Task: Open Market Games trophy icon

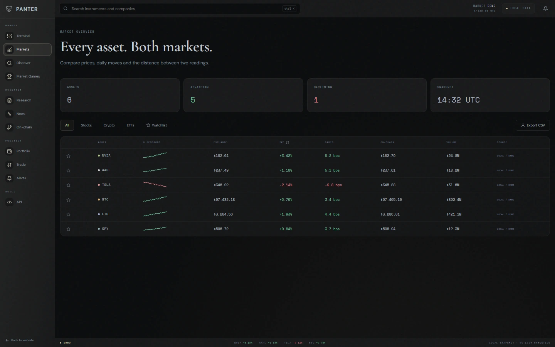Action: click(x=10, y=76)
